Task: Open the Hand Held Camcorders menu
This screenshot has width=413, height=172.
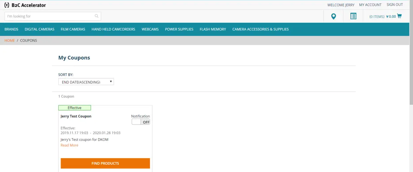Action: [x=113, y=29]
